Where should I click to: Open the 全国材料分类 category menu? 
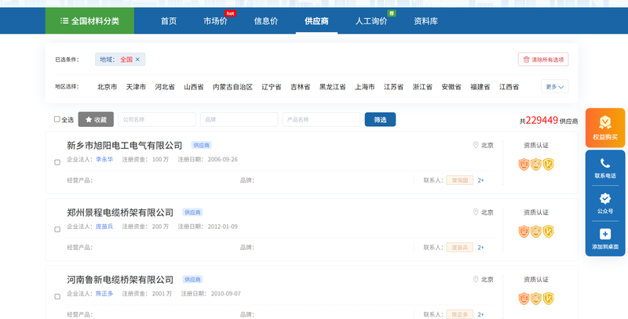pos(89,21)
